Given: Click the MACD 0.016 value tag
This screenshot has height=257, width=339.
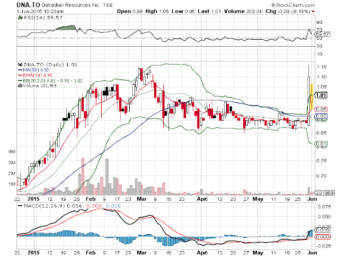Looking at the screenshot, I should click(x=323, y=230).
